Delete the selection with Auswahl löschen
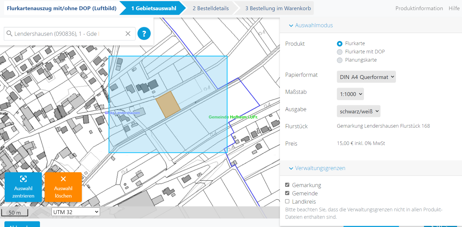This screenshot has height=227, width=462. (63, 187)
